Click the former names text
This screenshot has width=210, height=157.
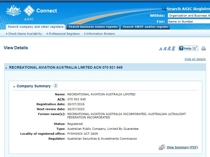[x=127, y=116]
